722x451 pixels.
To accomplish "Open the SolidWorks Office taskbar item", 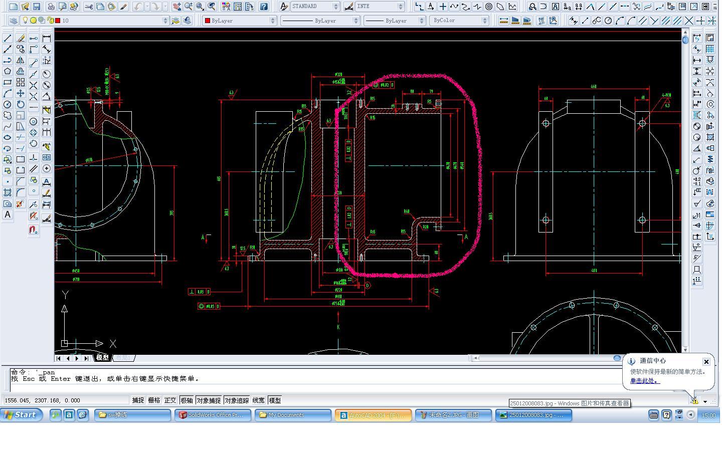I will [213, 415].
